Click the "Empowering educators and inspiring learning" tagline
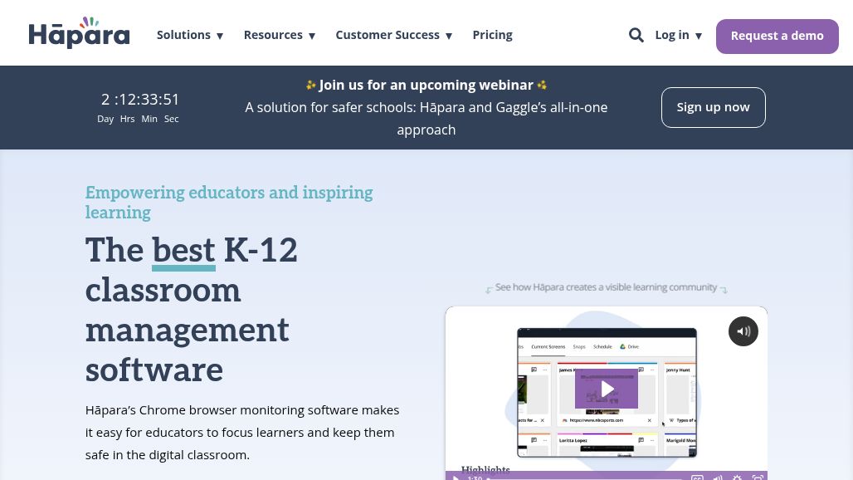 229,202
